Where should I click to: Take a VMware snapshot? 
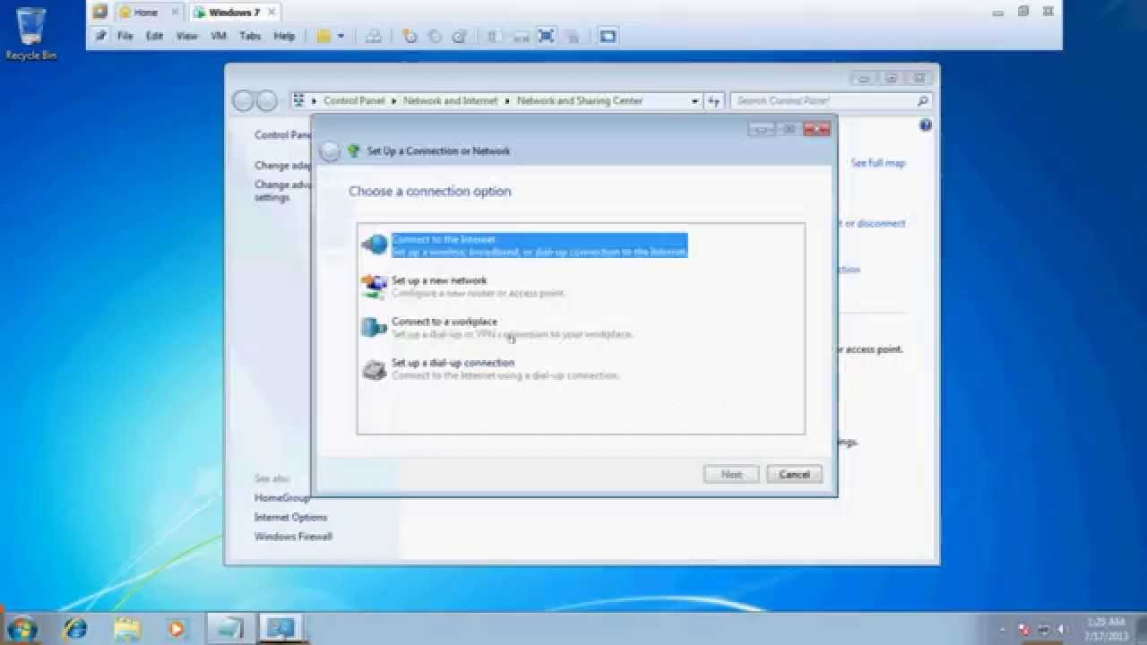[410, 36]
